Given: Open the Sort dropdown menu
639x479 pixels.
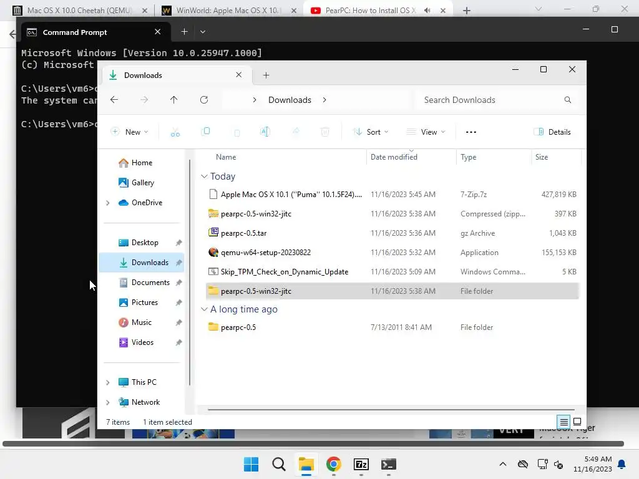Looking at the screenshot, I should point(371,132).
